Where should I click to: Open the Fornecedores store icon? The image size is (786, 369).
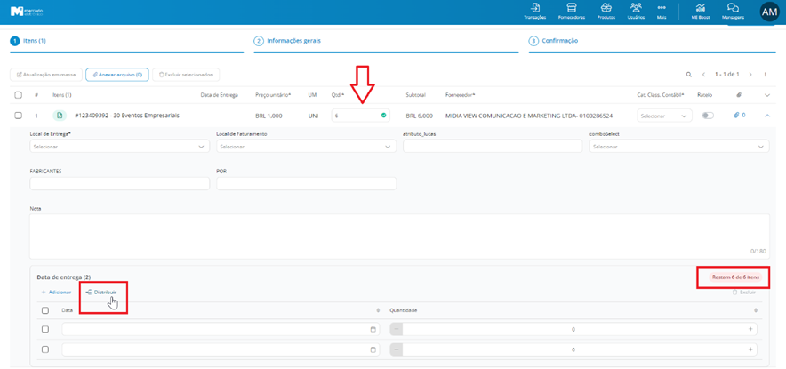[x=571, y=7]
